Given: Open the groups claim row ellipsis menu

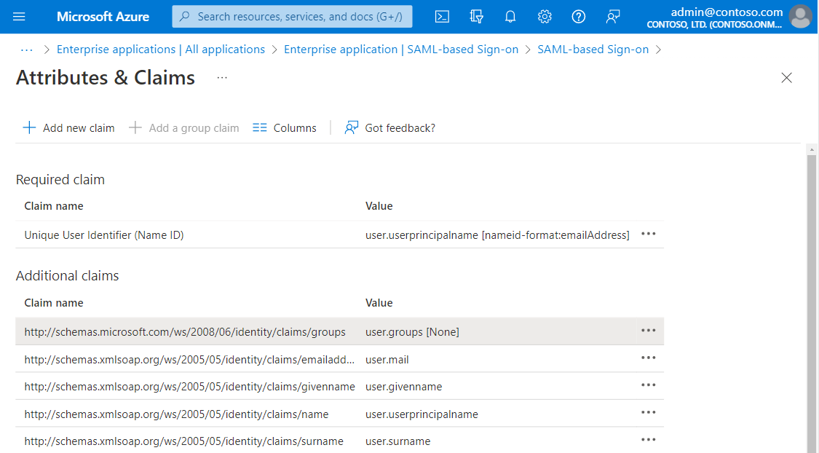Looking at the screenshot, I should tap(648, 330).
